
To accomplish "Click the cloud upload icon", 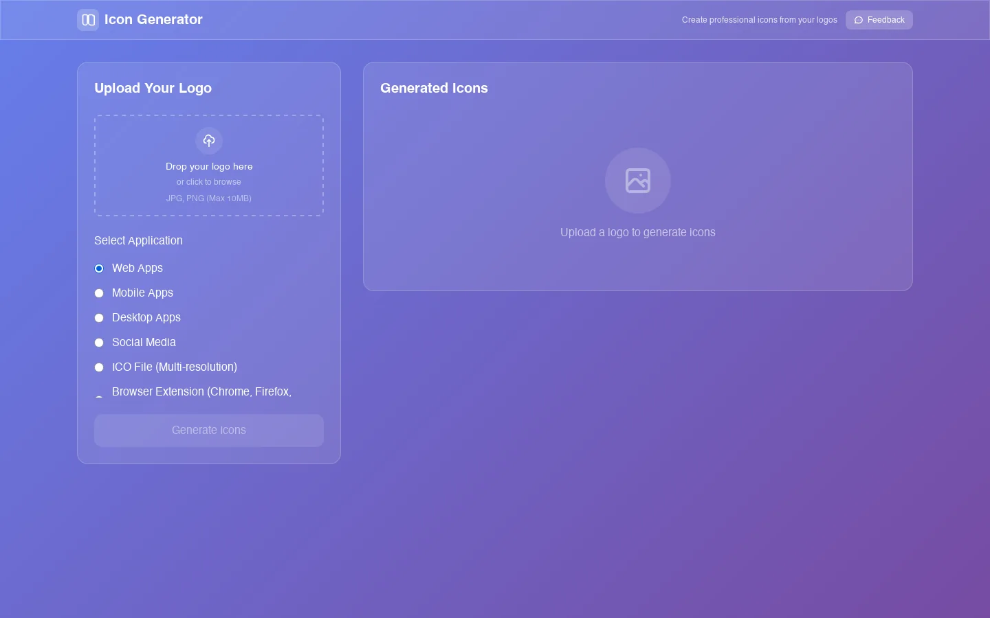I will [x=209, y=141].
